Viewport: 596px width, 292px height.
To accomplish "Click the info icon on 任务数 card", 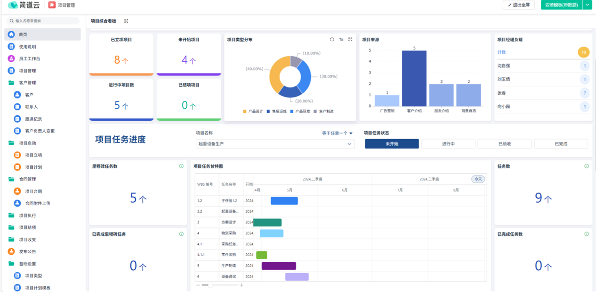I will pyautogui.click(x=587, y=166).
